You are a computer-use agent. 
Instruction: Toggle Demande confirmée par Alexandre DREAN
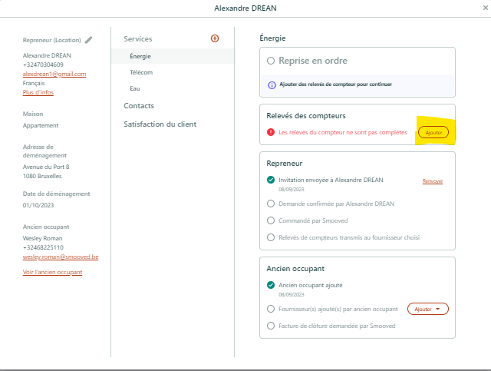coord(271,204)
